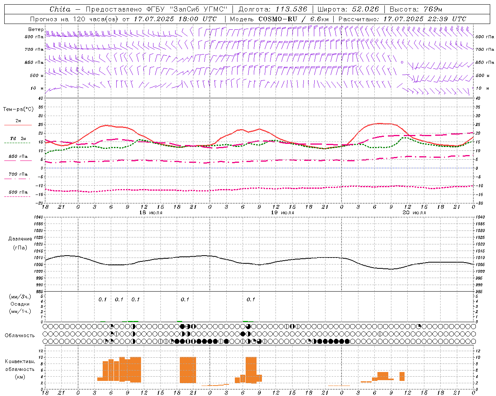
Task: Click the "Chita" location title
Action: (x=60, y=9)
